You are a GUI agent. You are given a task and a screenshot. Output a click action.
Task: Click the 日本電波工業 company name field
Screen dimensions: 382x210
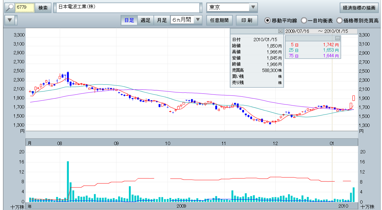128,7
